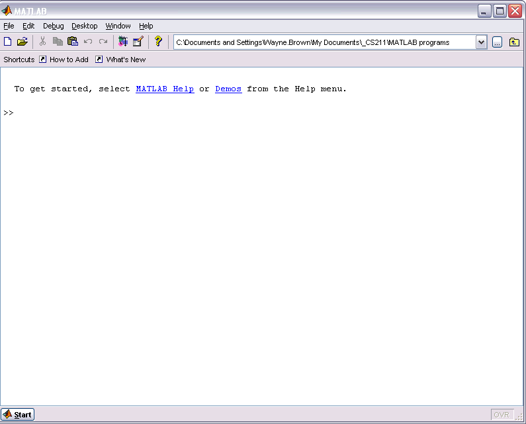
Task: Click the Redo arrow icon
Action: click(103, 42)
